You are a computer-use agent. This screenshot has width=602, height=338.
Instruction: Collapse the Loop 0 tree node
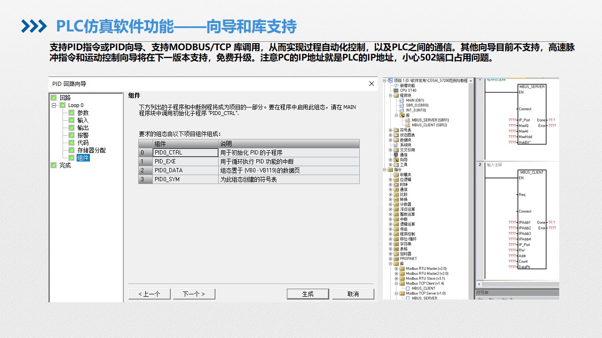(x=54, y=105)
